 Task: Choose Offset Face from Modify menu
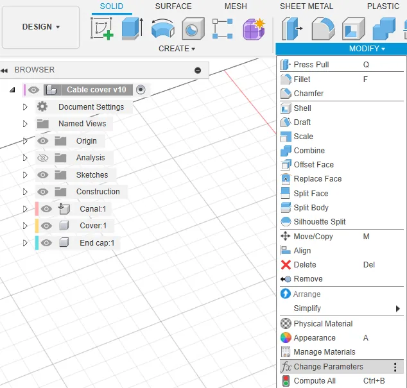tap(342, 165)
